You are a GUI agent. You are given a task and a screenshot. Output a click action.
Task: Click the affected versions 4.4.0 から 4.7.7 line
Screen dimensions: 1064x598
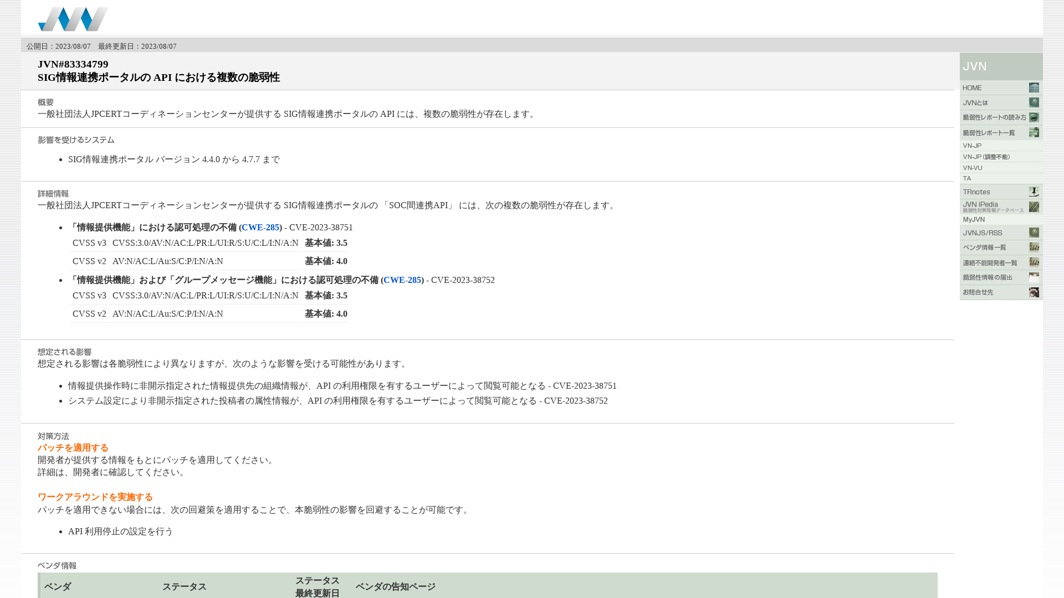[174, 159]
